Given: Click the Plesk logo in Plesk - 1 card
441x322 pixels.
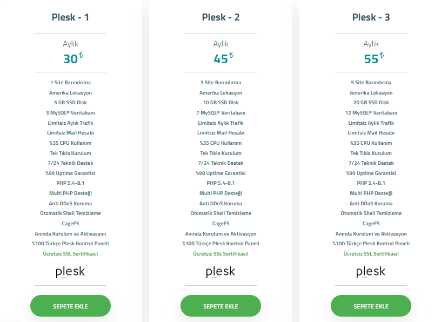Looking at the screenshot, I should pos(70,272).
